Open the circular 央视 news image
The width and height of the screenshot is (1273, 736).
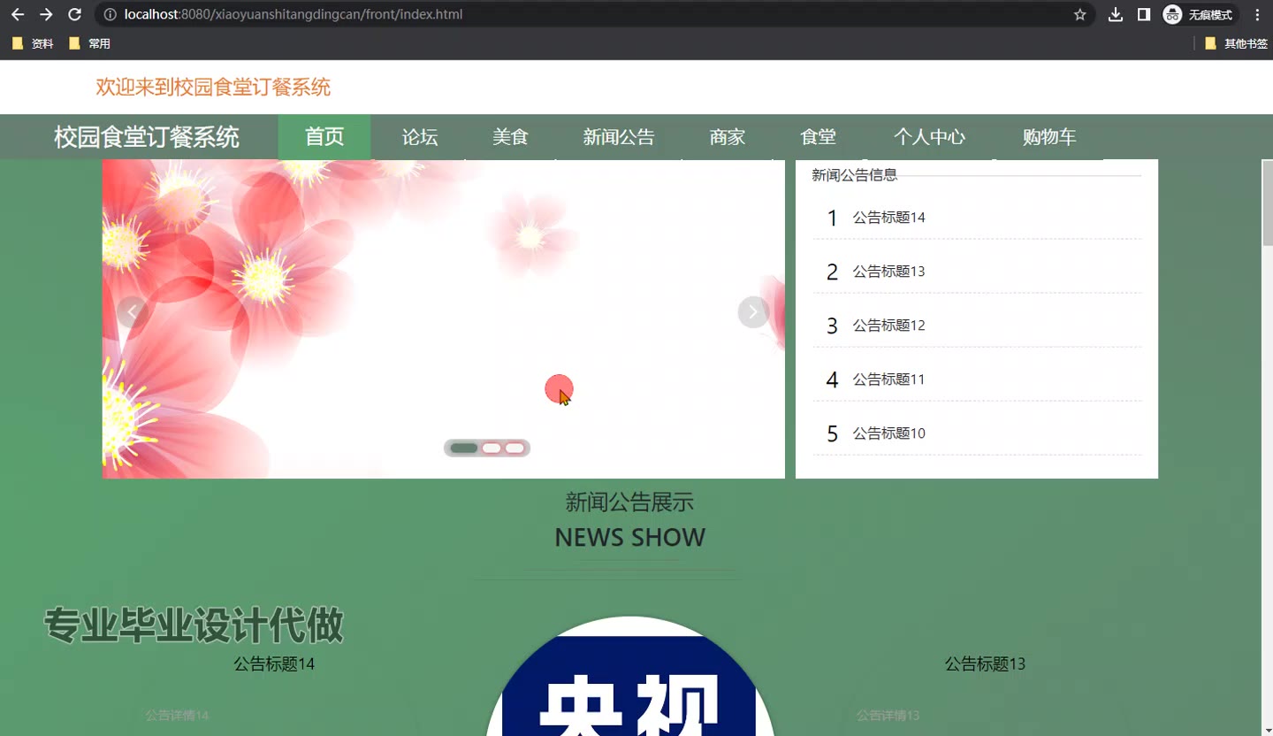pyautogui.click(x=629, y=678)
